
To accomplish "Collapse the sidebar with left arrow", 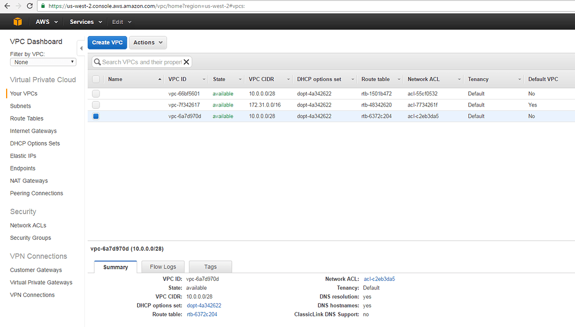I will click(x=82, y=48).
